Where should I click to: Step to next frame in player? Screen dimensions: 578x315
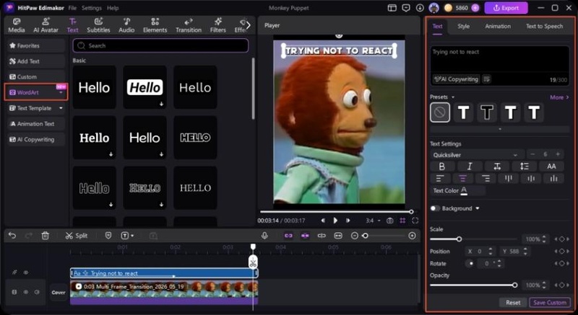(348, 221)
